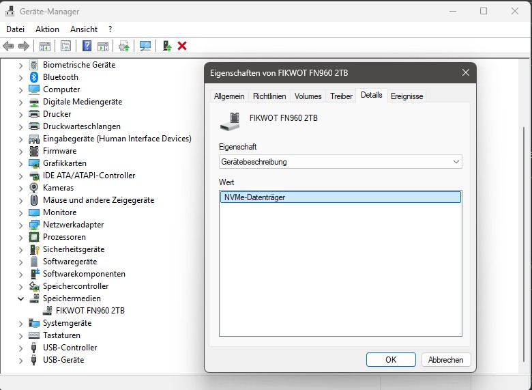Select the NVMe-Datenträger value row
Viewport: 532px width, 390px height.
340,197
